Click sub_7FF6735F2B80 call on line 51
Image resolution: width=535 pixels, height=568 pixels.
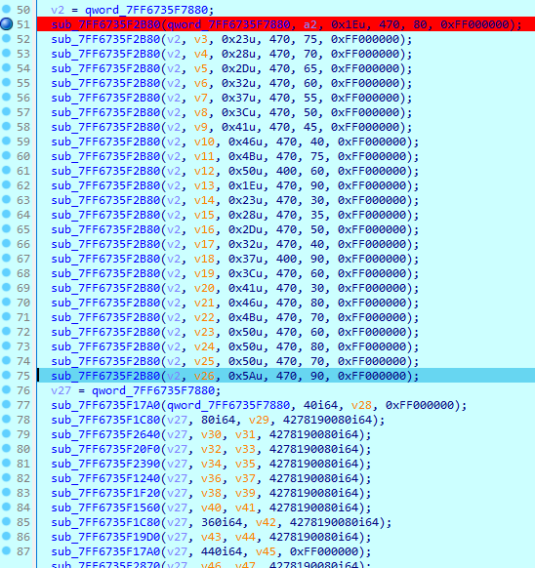coord(105,24)
